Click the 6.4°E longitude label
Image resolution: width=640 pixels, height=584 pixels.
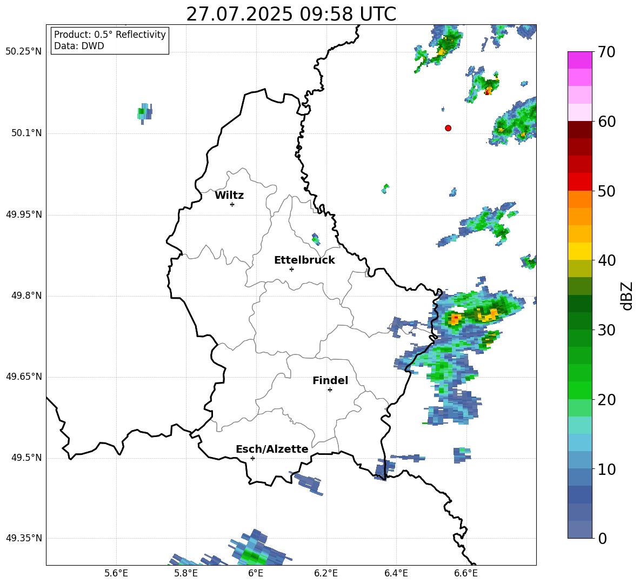[396, 573]
